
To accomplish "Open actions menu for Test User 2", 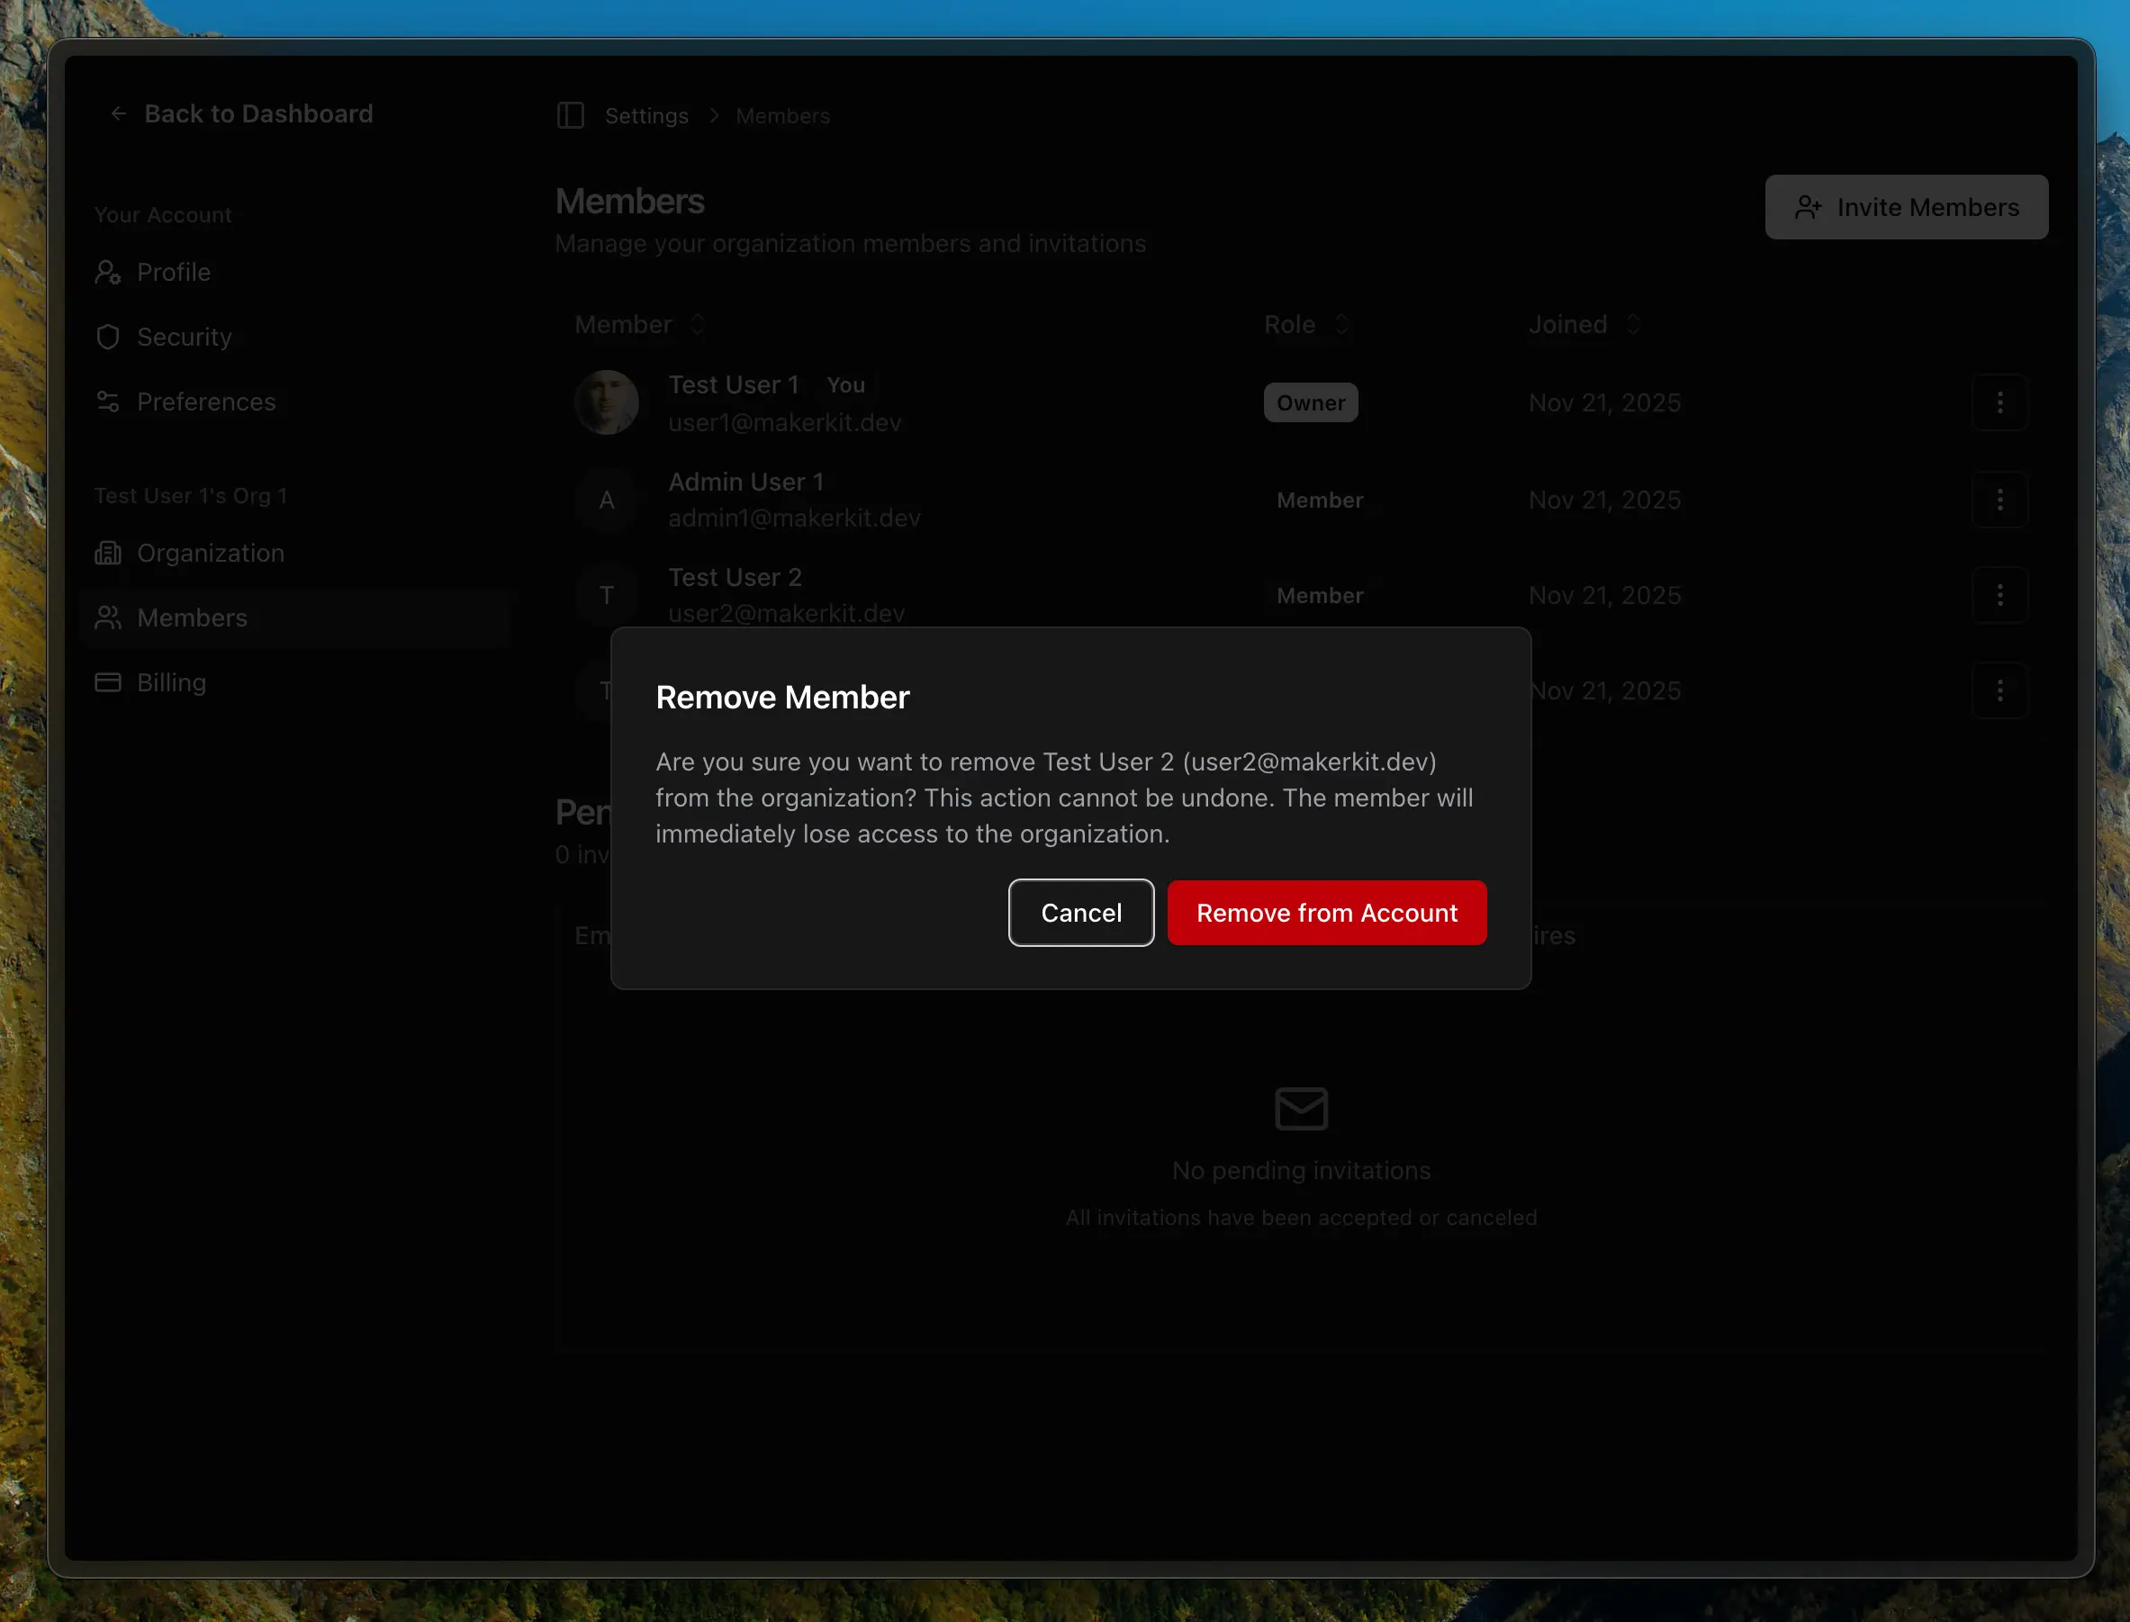I will [x=1999, y=596].
